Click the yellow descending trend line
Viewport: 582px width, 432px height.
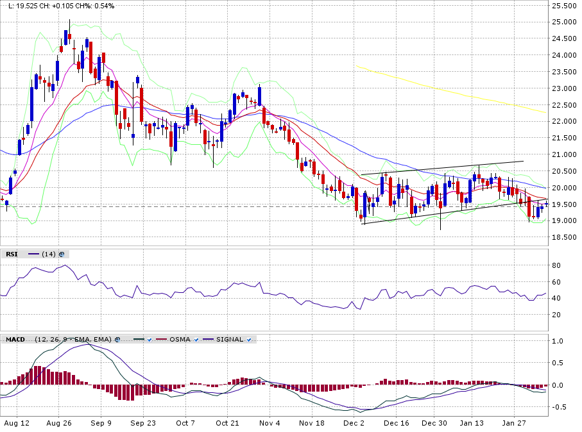click(449, 90)
